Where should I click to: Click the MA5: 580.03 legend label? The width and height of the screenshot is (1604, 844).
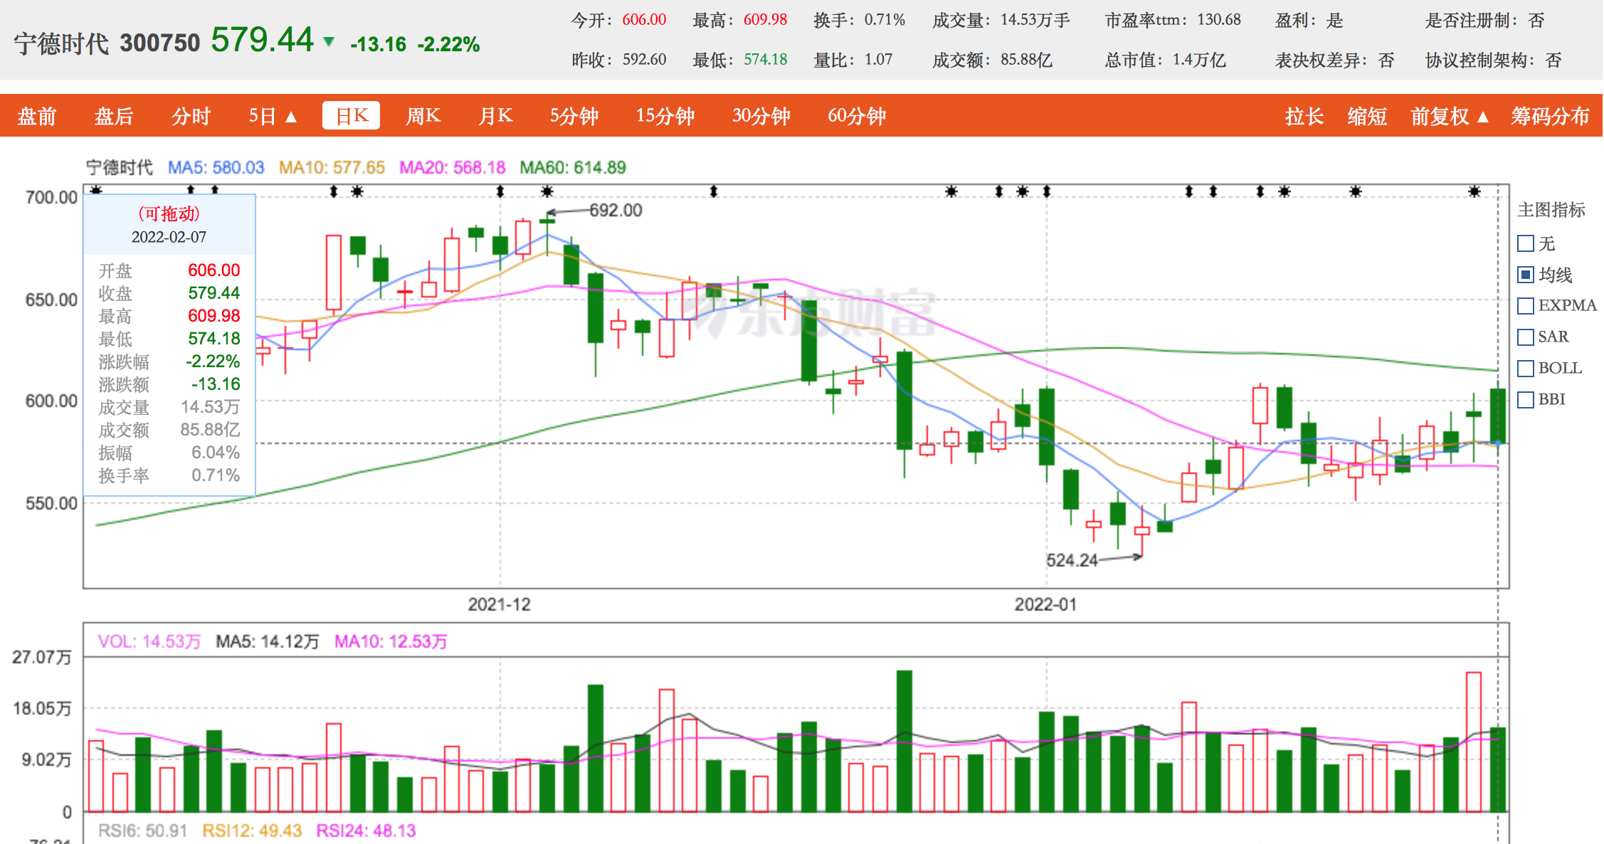click(216, 167)
